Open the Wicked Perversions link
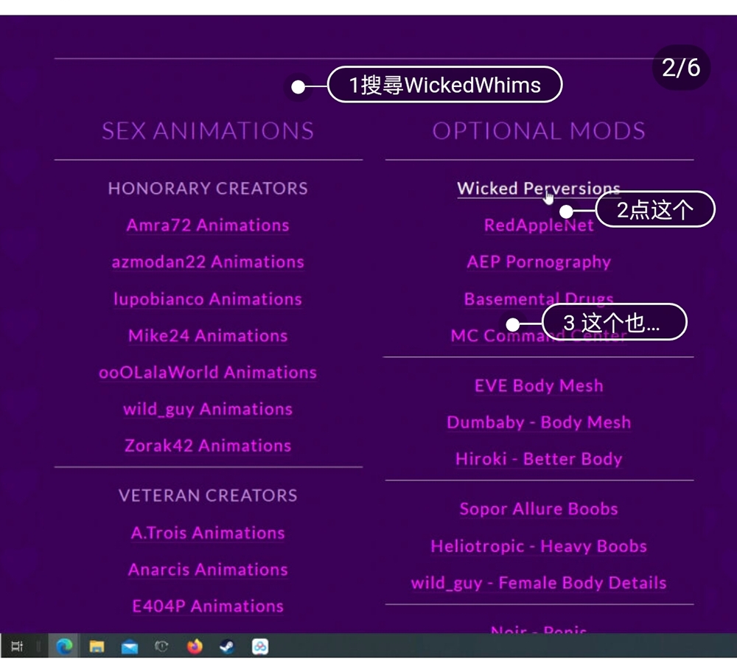This screenshot has width=737, height=664. pyautogui.click(x=539, y=189)
